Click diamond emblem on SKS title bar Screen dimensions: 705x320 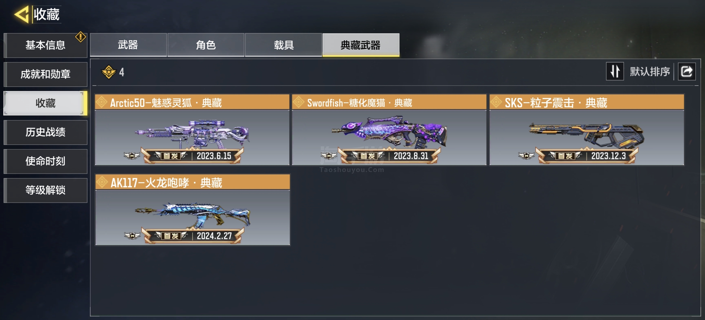click(x=496, y=103)
